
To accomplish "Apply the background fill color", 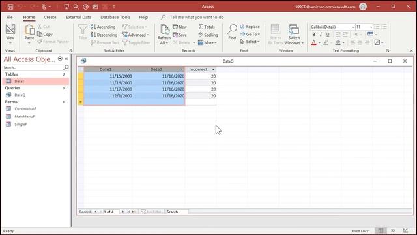I will tap(338, 42).
